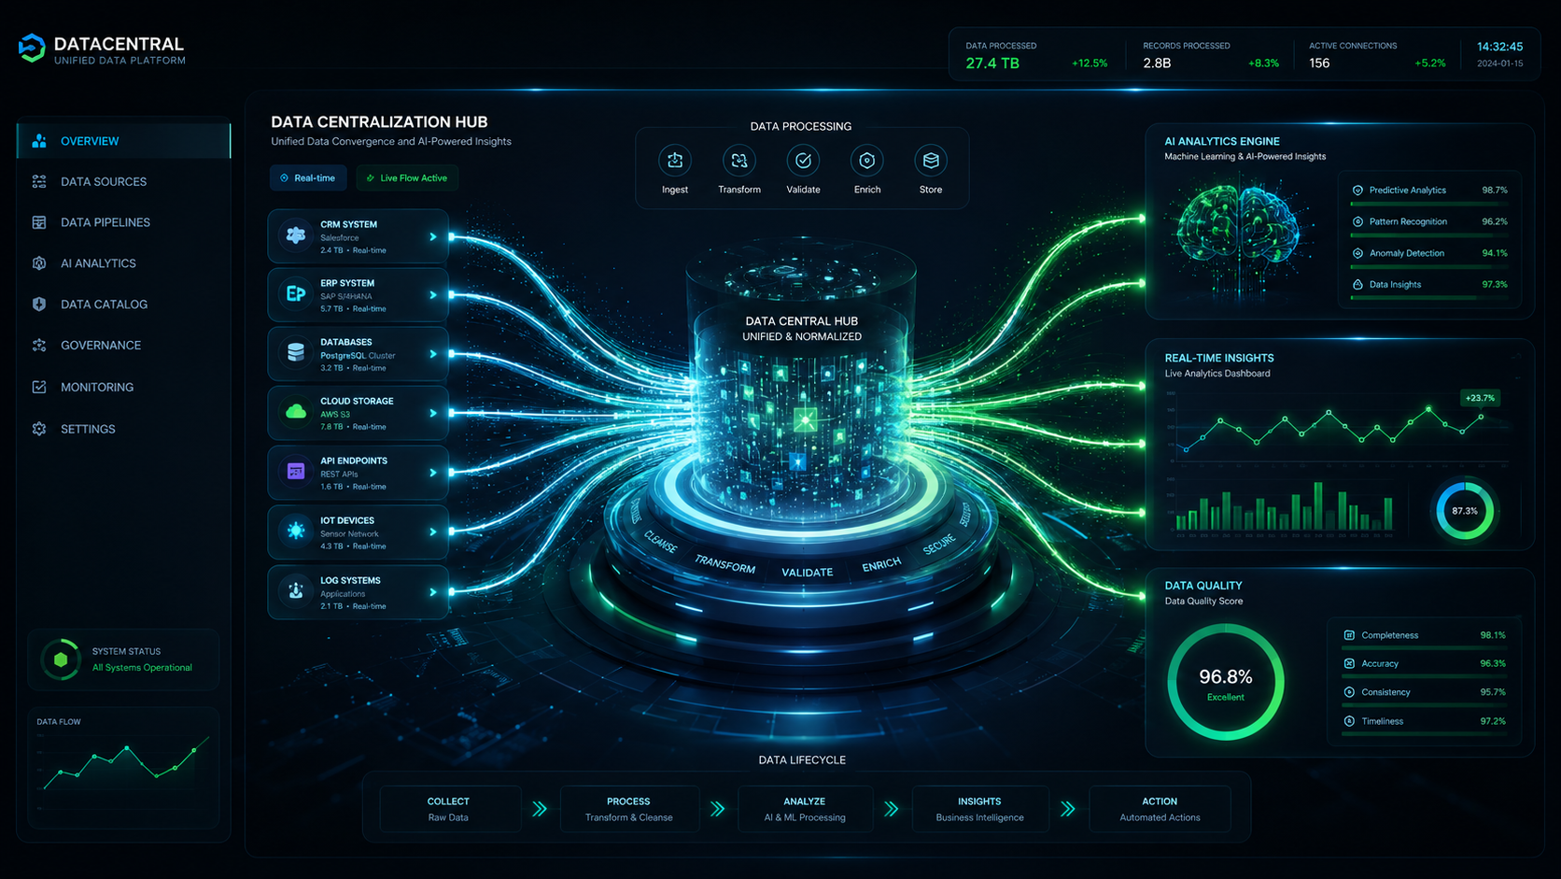Click the Accuracy metric icon
Screen dimensions: 1561x879
(x=1349, y=663)
